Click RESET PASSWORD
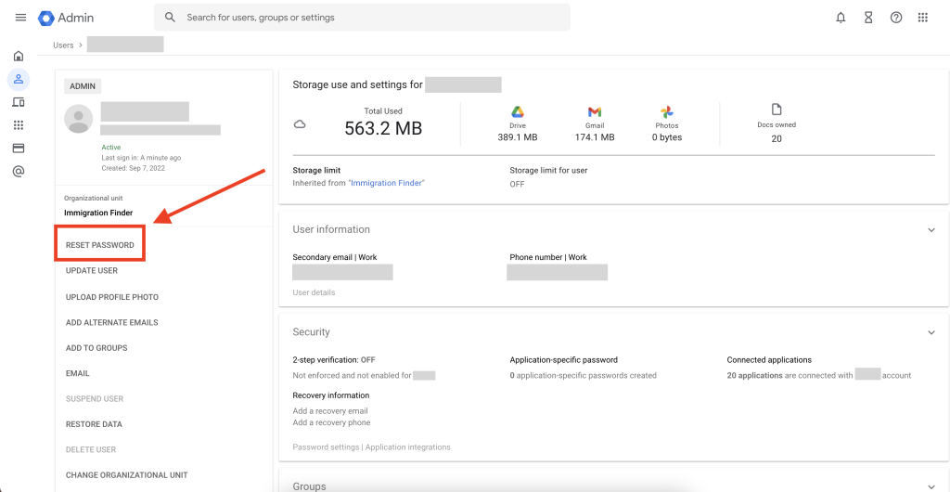950x492 pixels. pos(99,245)
